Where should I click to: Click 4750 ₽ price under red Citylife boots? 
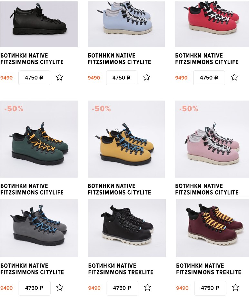(x=209, y=78)
